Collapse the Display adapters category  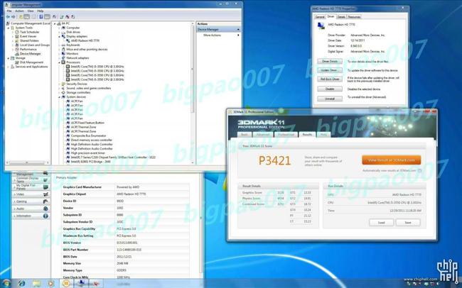pos(59,36)
